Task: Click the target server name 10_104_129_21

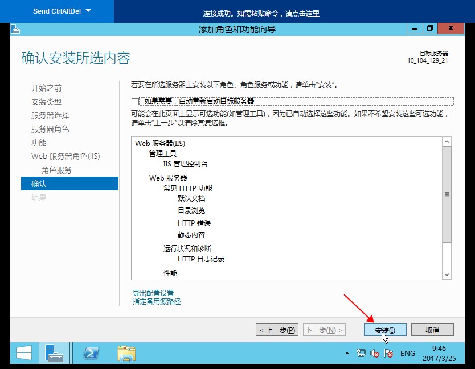Action: pos(427,60)
